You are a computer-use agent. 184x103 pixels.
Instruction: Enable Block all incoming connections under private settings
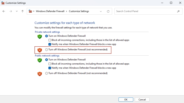[x=50, y=40]
